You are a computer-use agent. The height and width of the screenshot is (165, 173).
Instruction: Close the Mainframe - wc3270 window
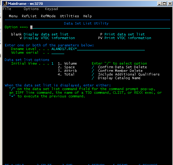point(170,4)
